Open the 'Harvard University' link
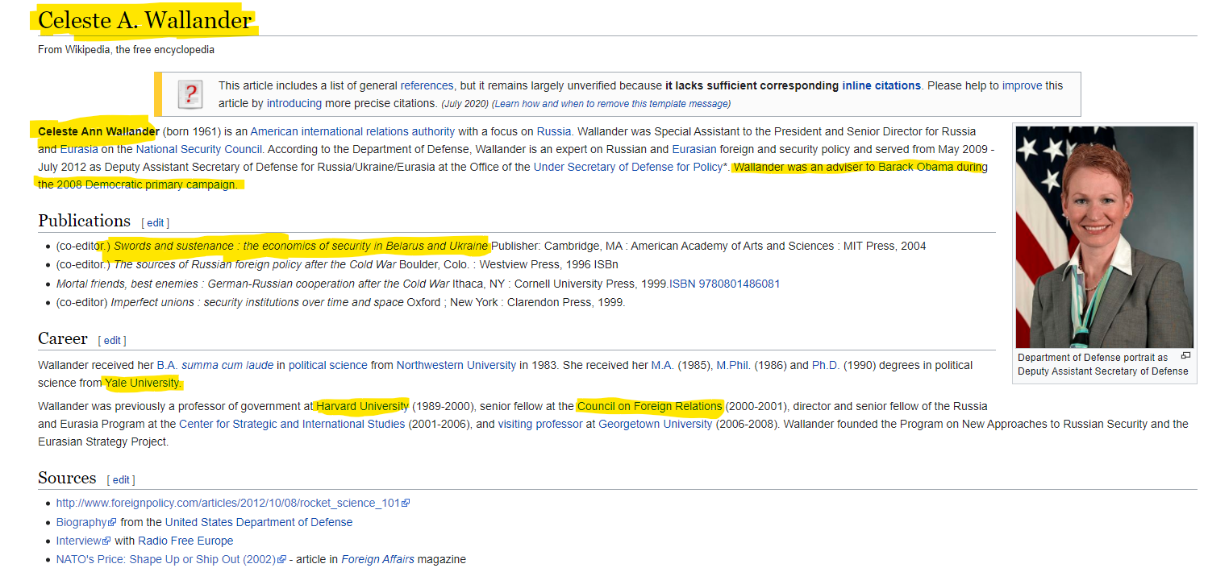Image resolution: width=1208 pixels, height=568 pixels. coord(362,406)
